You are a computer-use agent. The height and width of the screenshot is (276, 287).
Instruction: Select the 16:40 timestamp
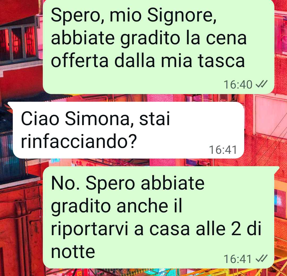coord(238,85)
